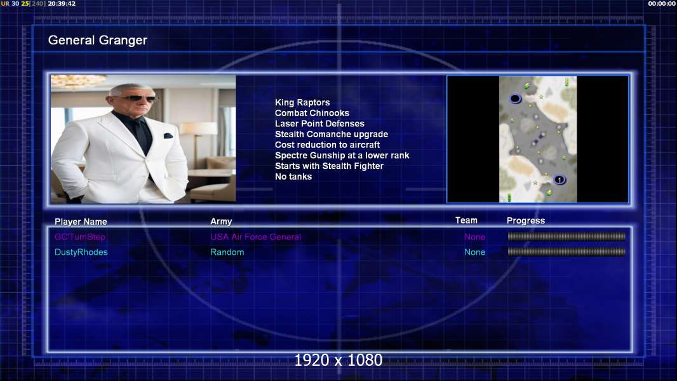Click the map preview thumbnail
677x381 pixels.
coord(537,139)
